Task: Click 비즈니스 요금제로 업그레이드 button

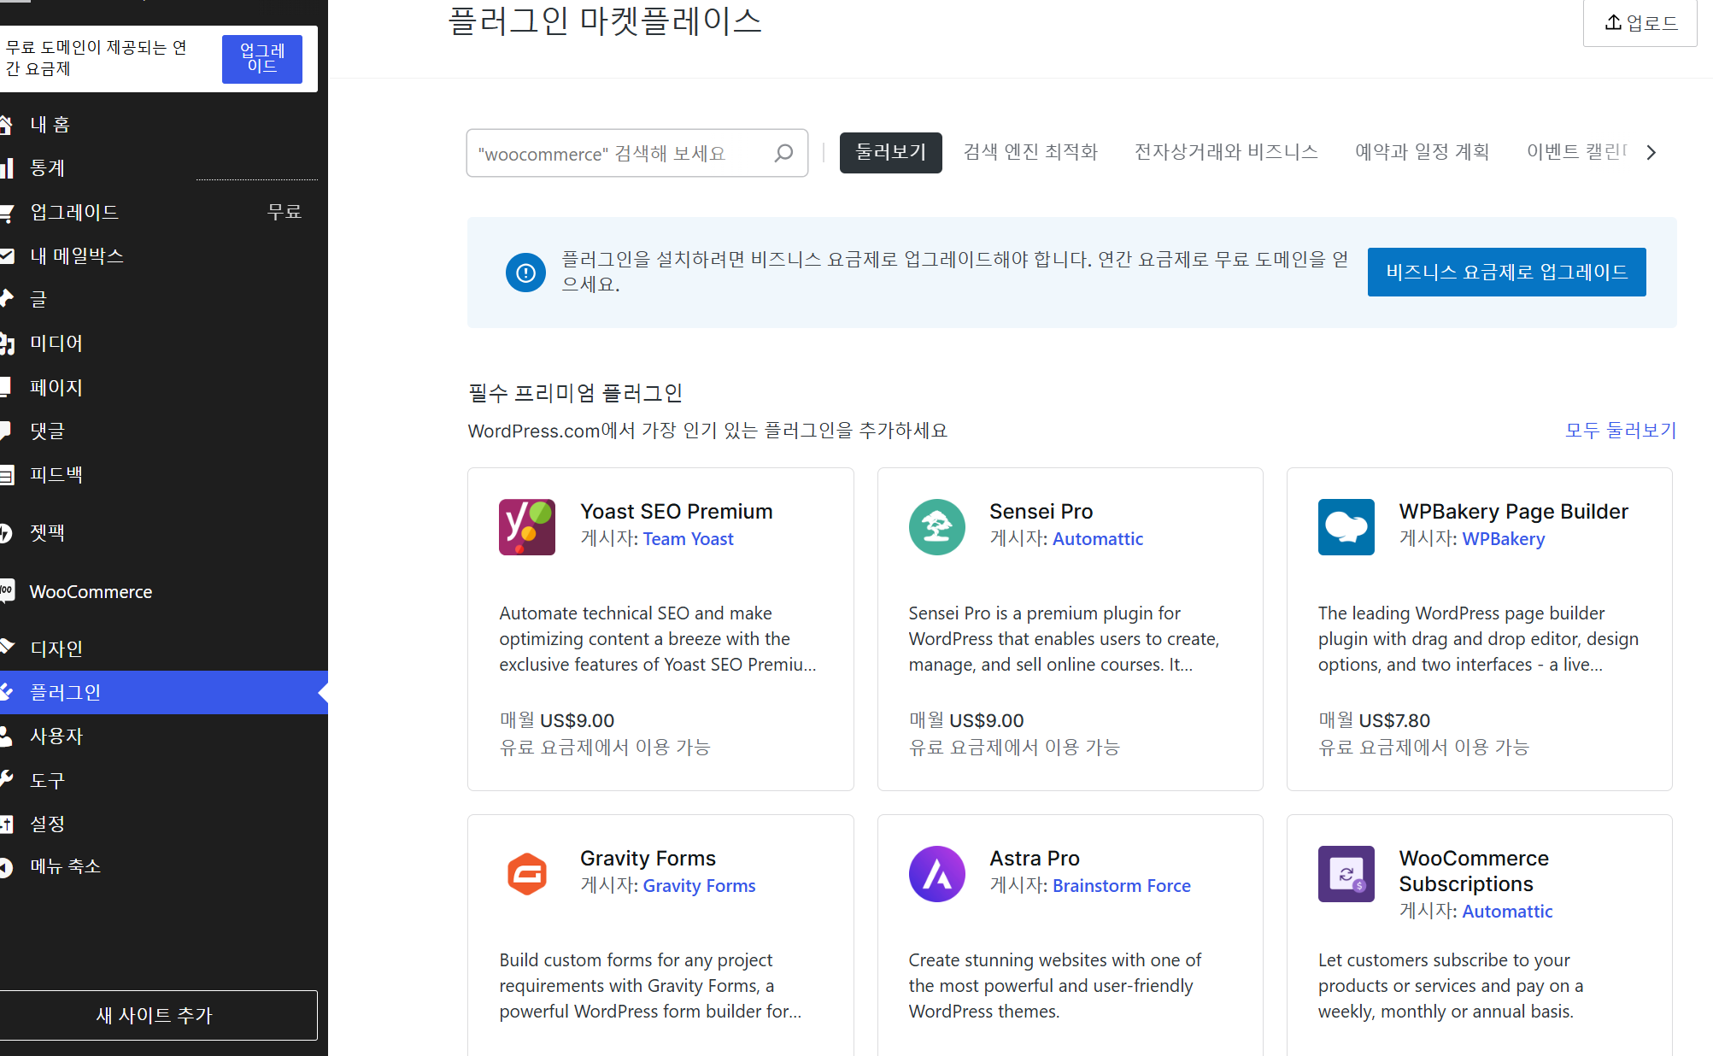Action: point(1505,273)
